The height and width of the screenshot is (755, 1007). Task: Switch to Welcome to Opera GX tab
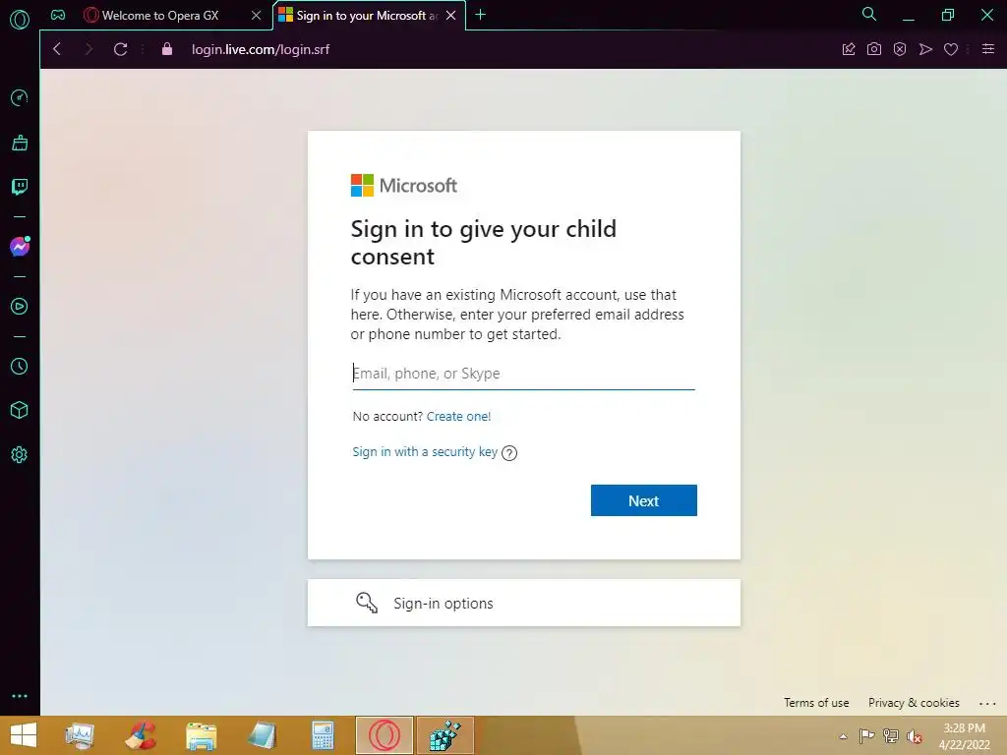(160, 15)
